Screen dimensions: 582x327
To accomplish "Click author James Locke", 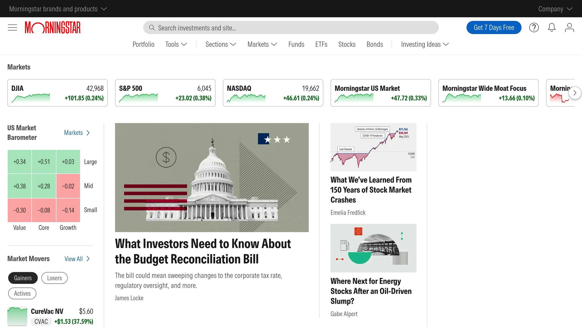I will [129, 298].
